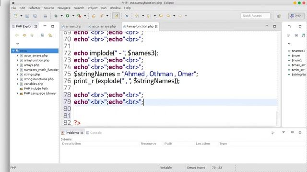Open the External Tools dropdown arrow
The image size is (307, 172).
point(85,16)
